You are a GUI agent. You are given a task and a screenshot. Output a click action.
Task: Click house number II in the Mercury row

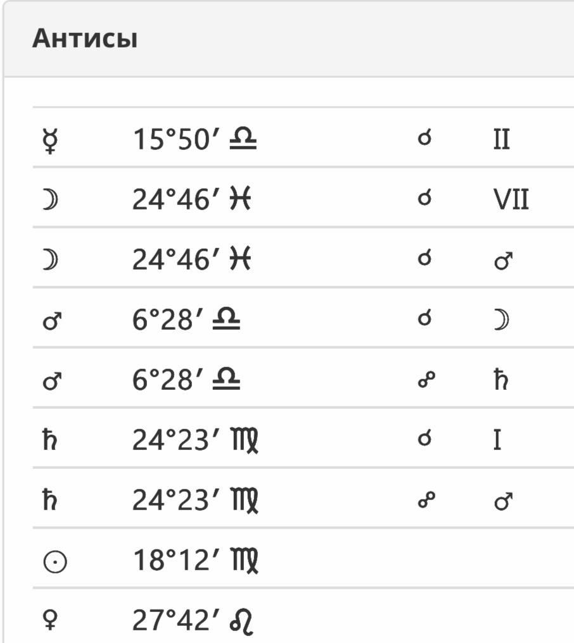[x=502, y=139]
